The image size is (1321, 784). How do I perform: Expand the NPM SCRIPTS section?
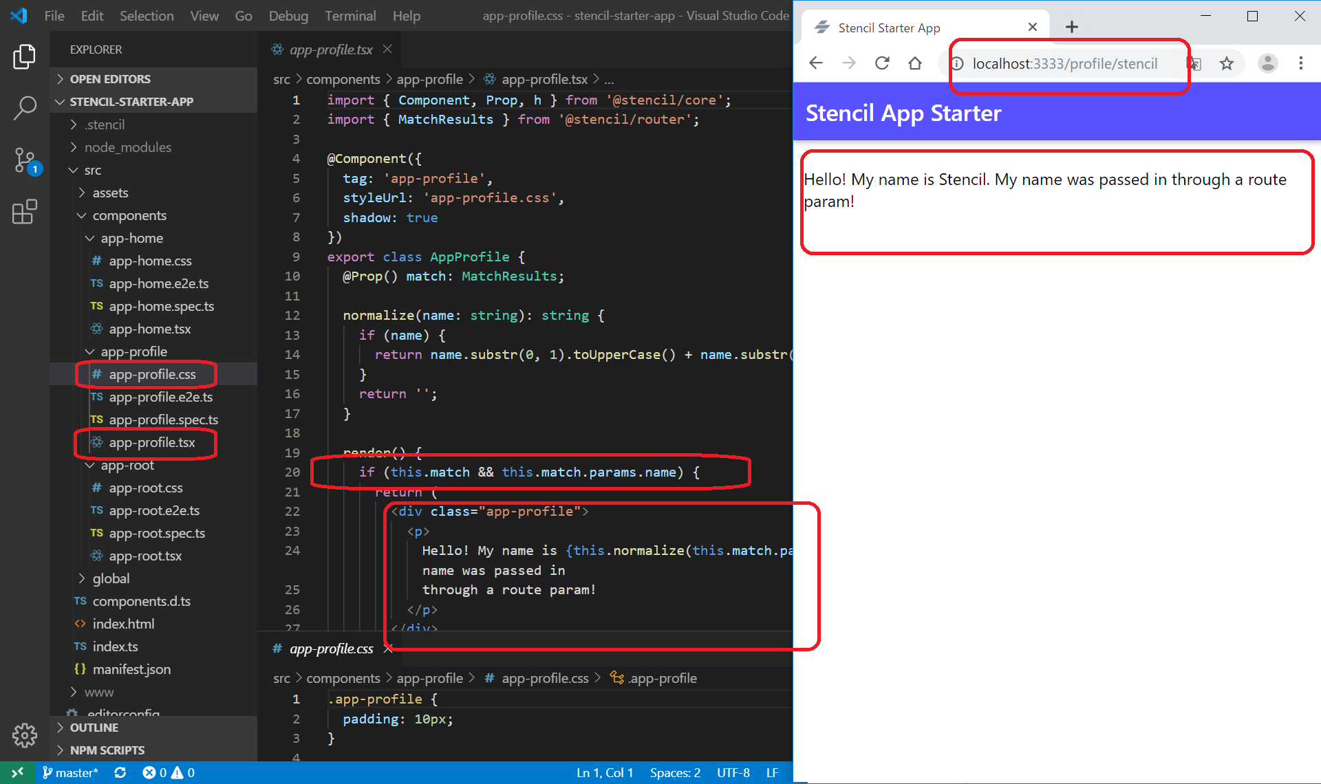(x=107, y=750)
